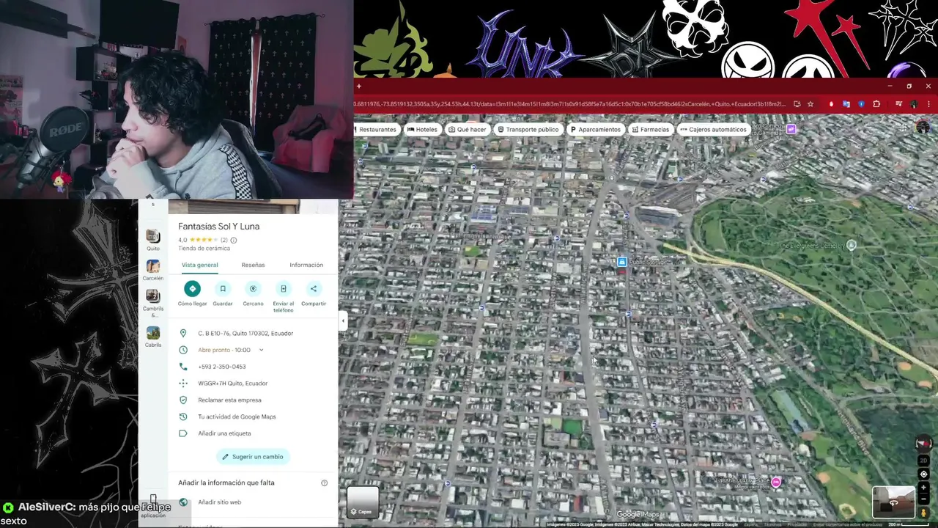This screenshot has width=938, height=528.
Task: Open Cercano nearby search icon
Action: point(253,288)
